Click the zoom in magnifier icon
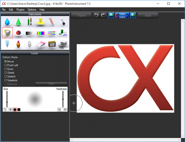The height and width of the screenshot is (142, 185). coord(133,15)
